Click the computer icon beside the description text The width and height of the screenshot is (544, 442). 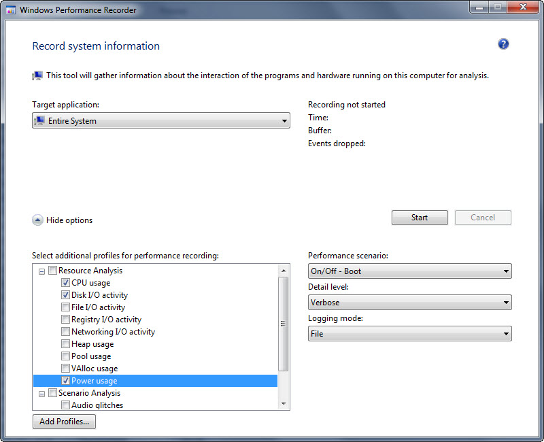tap(37, 75)
